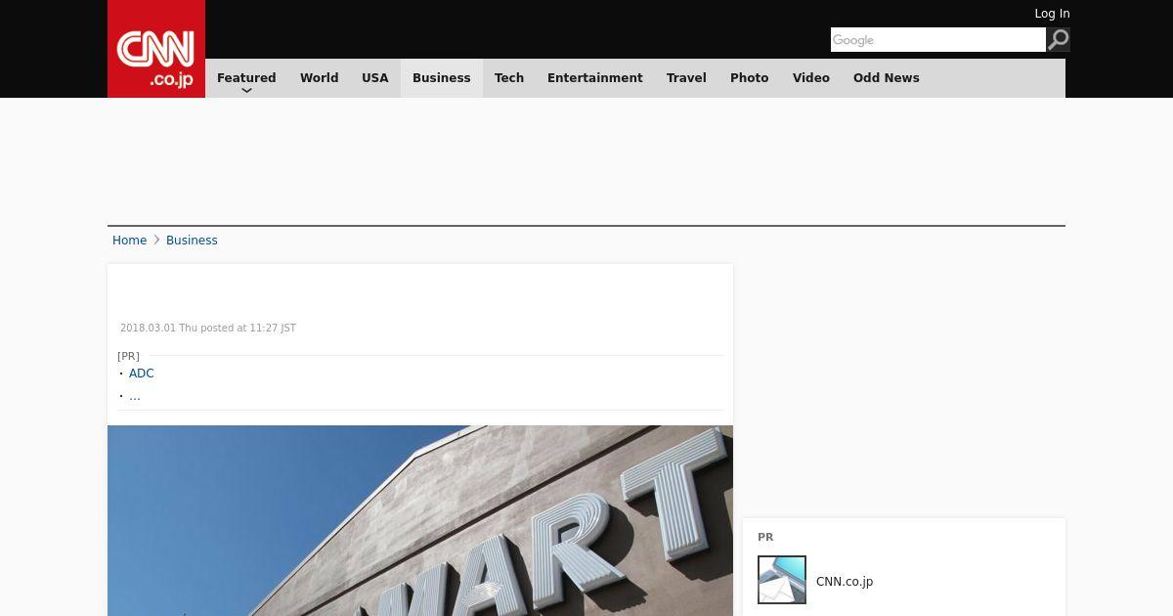Click the Log In link
The width and height of the screenshot is (1173, 616).
(1052, 14)
